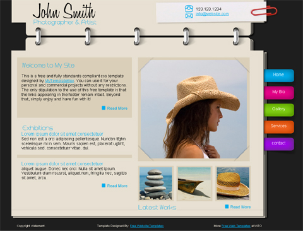The image size is (303, 231).
Task: Click the telephone icon in header
Action: pos(189,9)
